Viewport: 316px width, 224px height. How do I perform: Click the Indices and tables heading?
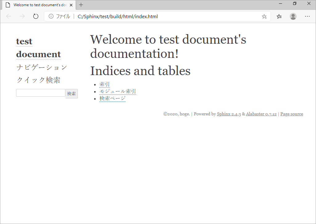coord(140,71)
